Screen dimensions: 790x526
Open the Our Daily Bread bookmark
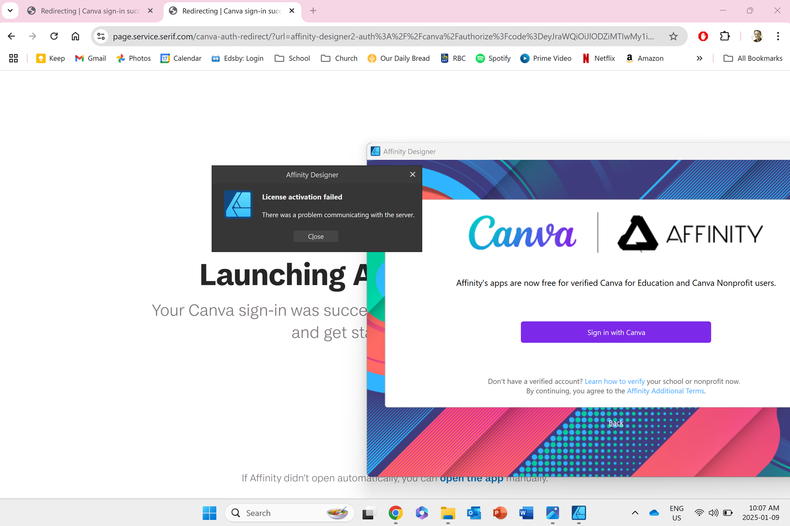pyautogui.click(x=399, y=58)
